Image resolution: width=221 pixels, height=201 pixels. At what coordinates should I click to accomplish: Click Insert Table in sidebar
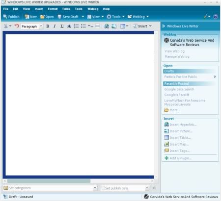177,138
